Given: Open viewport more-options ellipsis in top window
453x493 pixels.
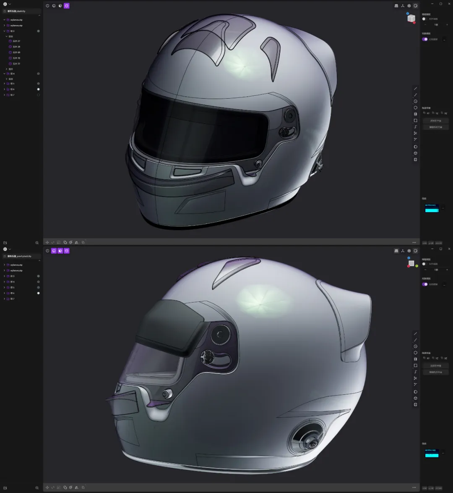Looking at the screenshot, I should point(414,242).
